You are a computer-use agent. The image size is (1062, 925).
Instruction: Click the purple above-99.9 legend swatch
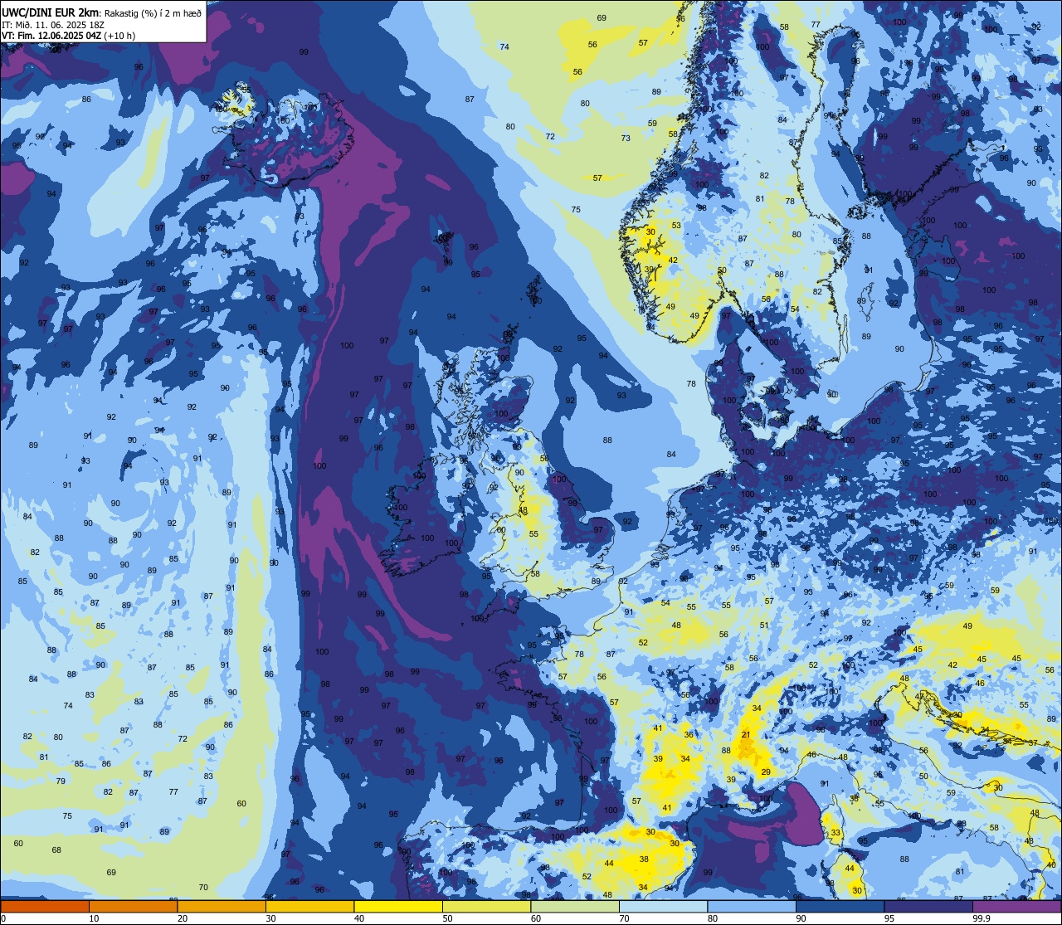(x=1017, y=906)
